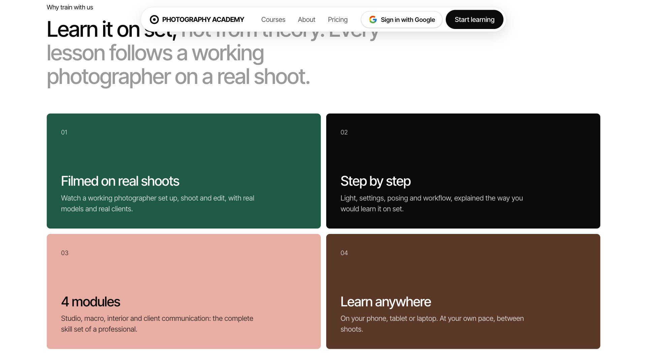The image size is (647, 364).
Task: Click the PHOTOGRAPHY ACADEMY brand text
Action: (x=203, y=20)
